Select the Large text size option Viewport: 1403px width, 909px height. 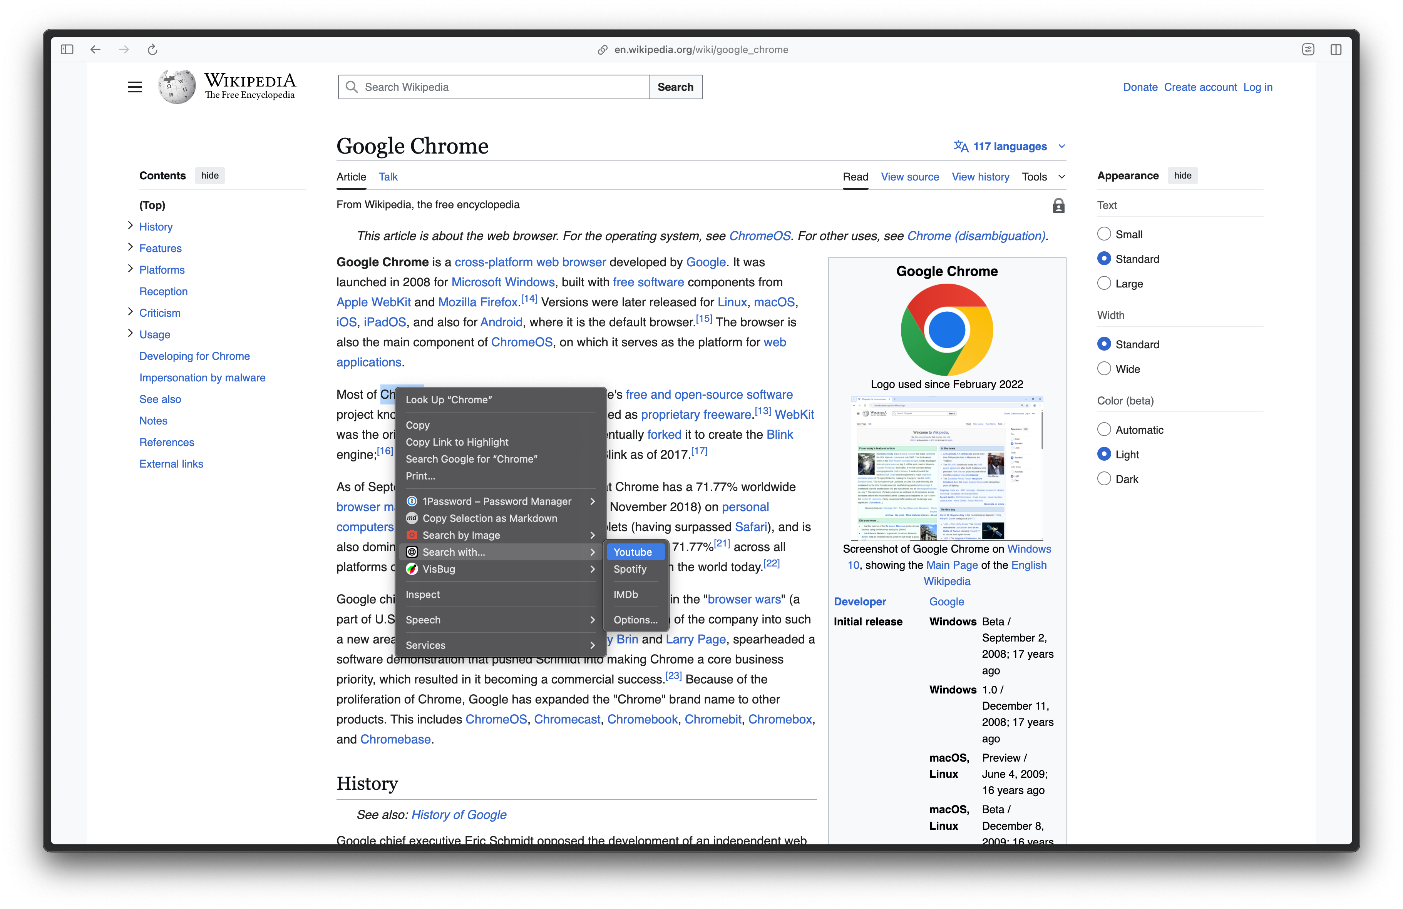tap(1103, 283)
